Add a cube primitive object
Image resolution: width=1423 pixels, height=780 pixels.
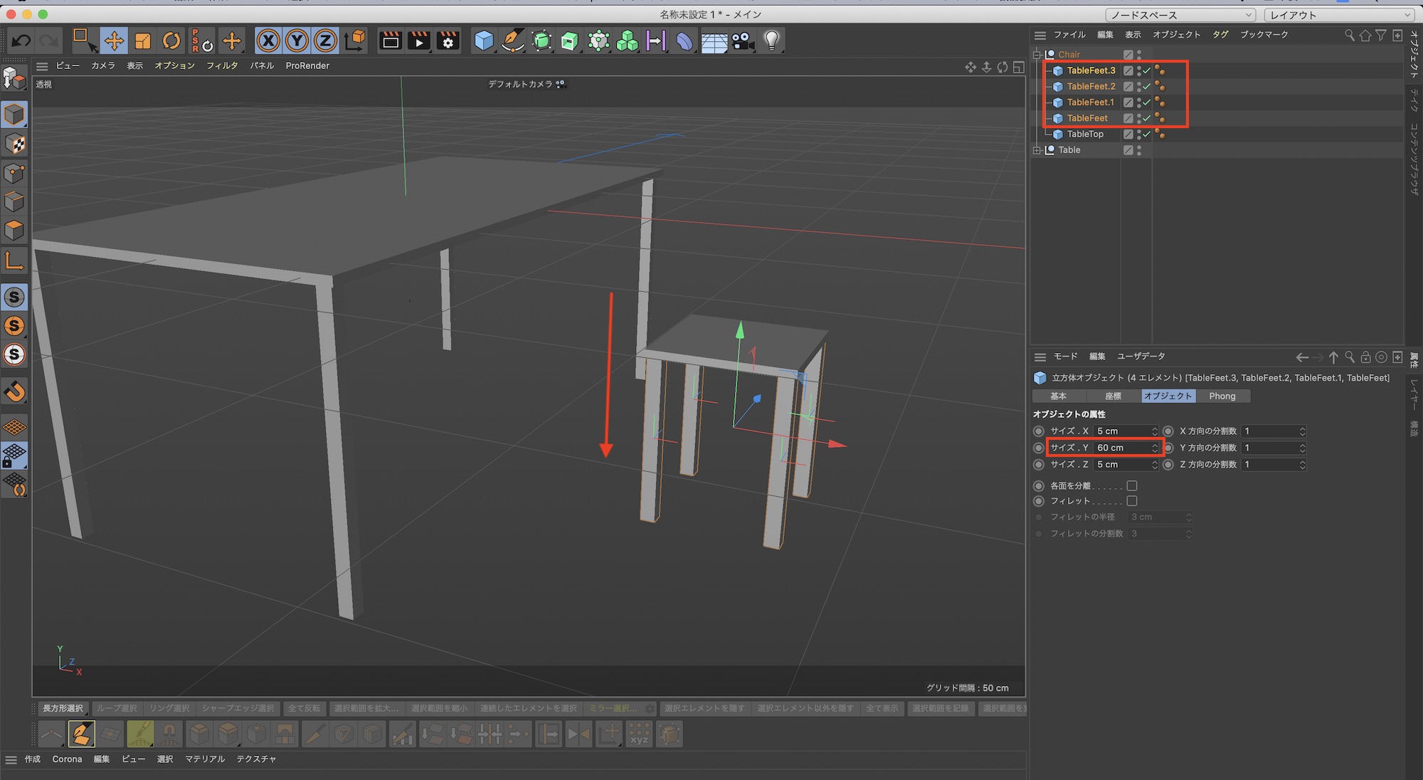click(x=484, y=41)
